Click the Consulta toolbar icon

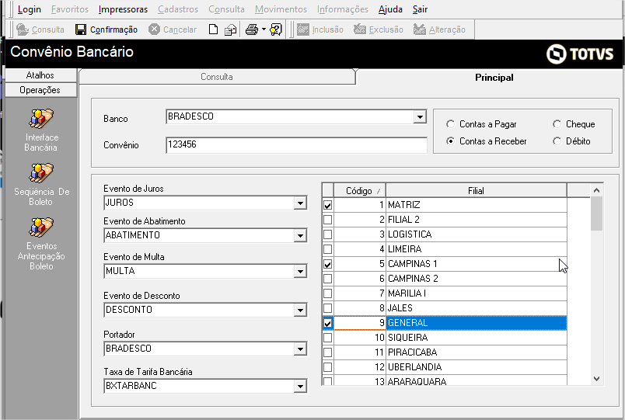pos(23,30)
